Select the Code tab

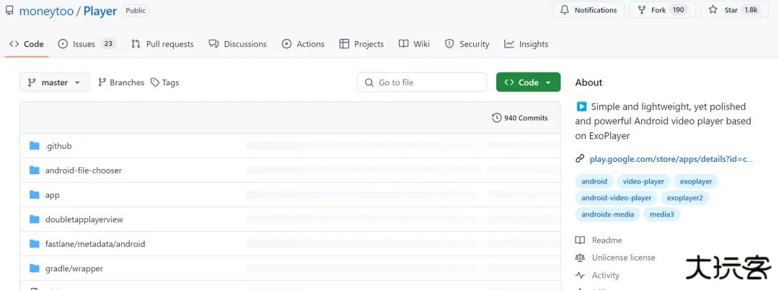tap(27, 44)
